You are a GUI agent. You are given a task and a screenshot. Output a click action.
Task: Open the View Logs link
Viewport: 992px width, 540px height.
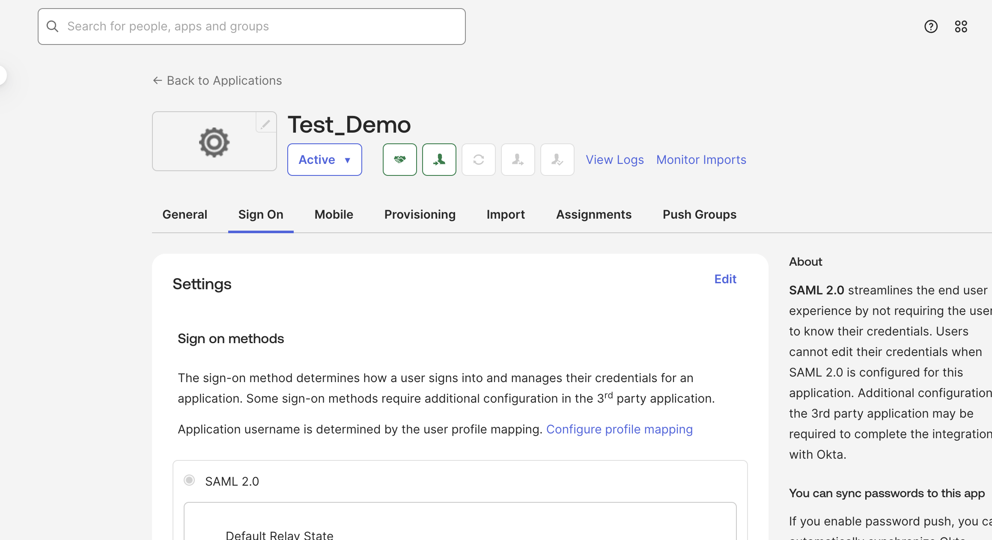614,160
